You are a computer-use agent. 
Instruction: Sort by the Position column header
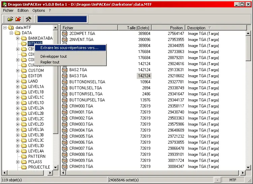[168, 28]
